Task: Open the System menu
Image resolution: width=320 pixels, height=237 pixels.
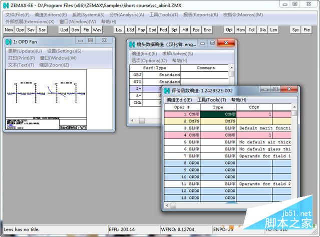Action: point(88,15)
